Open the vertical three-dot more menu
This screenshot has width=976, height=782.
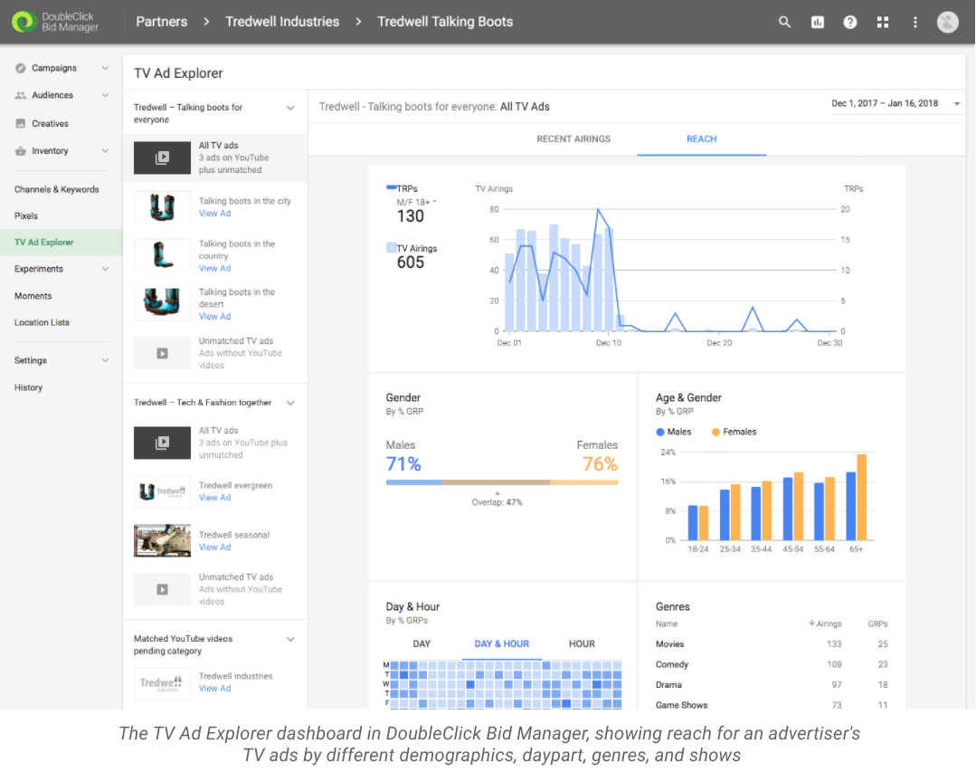[915, 23]
